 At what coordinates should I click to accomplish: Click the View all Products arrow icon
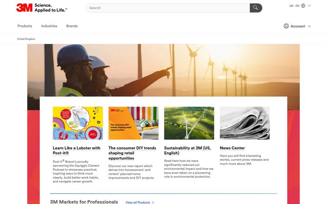point(154,202)
